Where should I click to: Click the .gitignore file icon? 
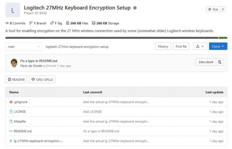[11, 102]
